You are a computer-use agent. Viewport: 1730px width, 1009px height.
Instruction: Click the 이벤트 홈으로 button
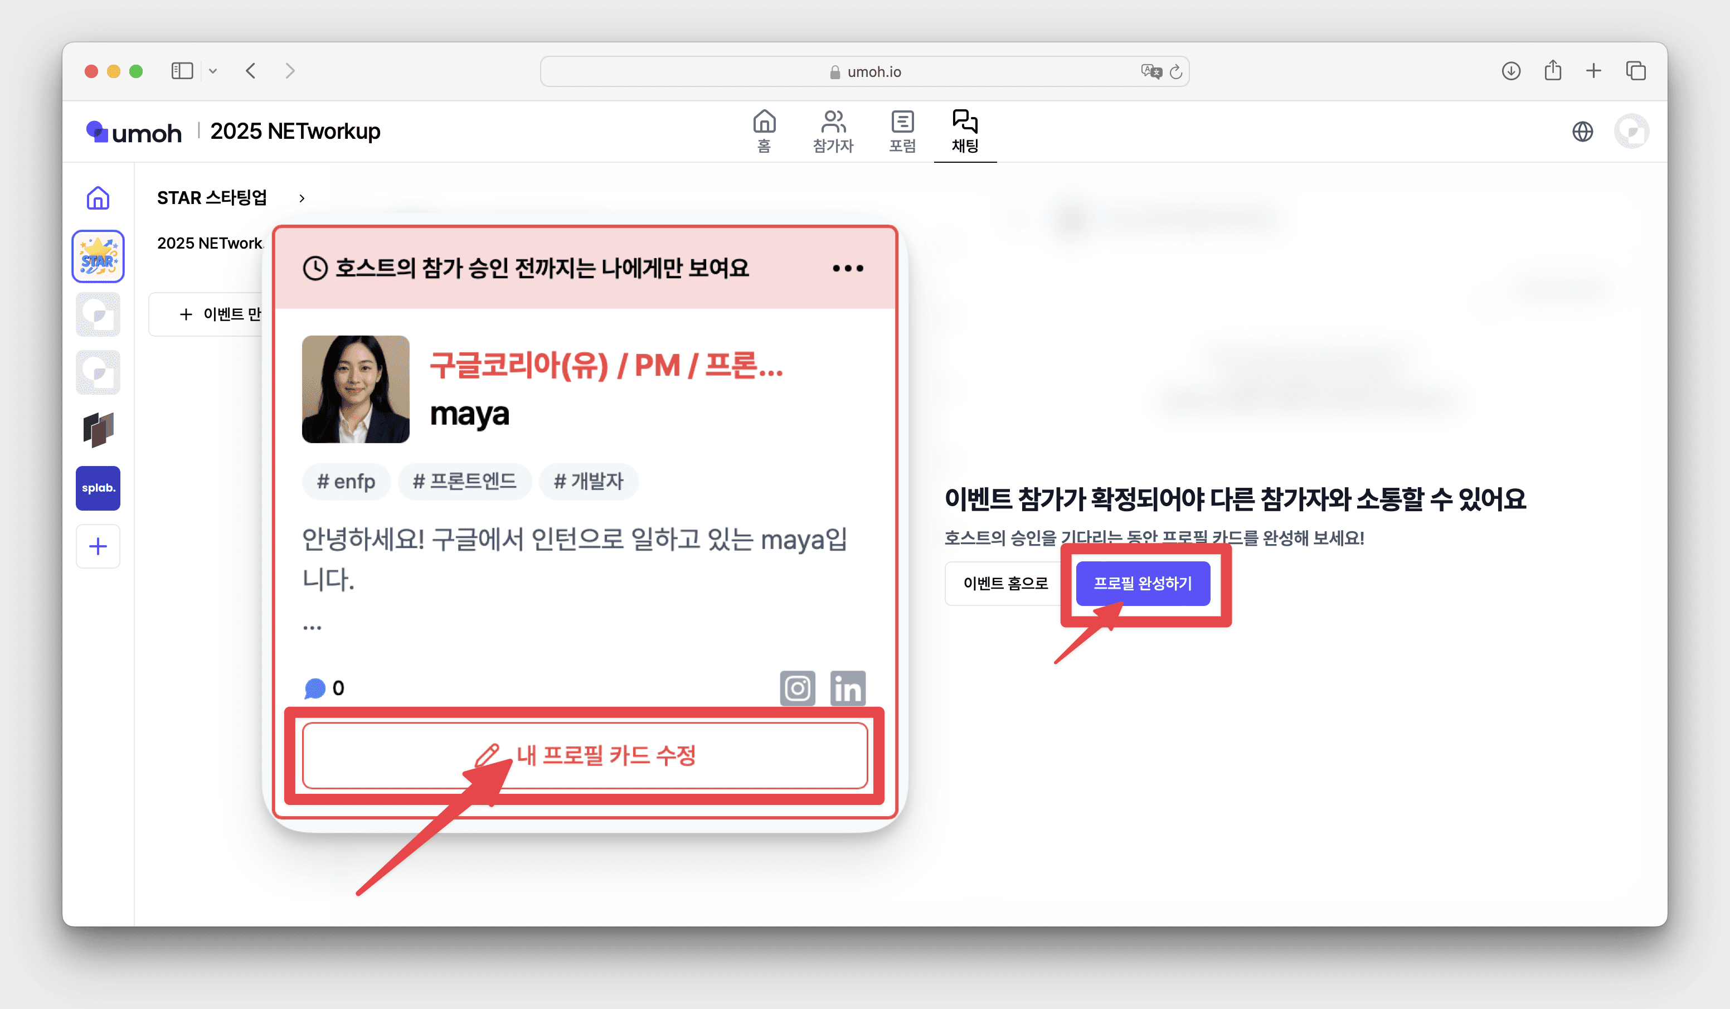(1005, 583)
